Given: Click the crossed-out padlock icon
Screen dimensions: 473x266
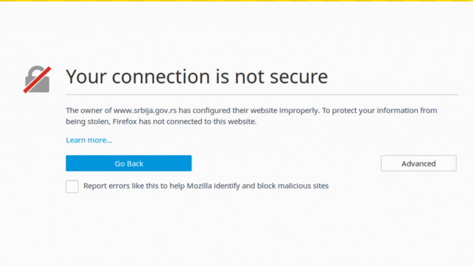Looking at the screenshot, I should [x=37, y=80].
